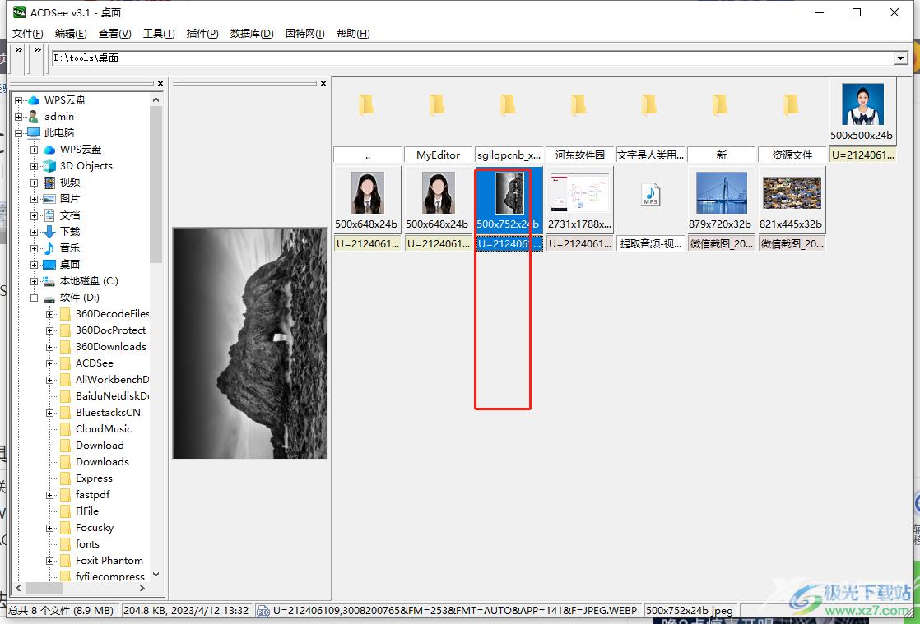The image size is (920, 624).
Task: Open the 河东软件园 folder icon
Action: (x=579, y=105)
